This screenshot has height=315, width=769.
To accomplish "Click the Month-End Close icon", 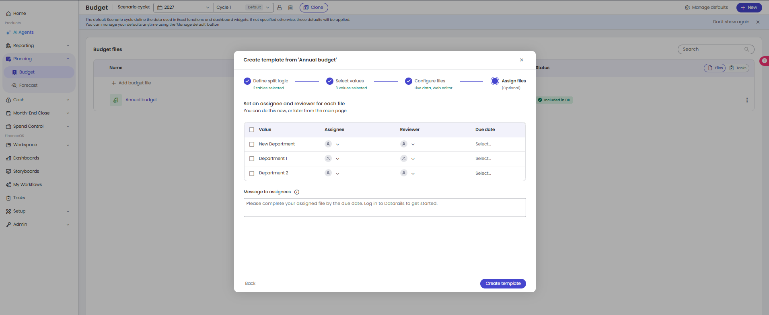I will click(x=8, y=113).
